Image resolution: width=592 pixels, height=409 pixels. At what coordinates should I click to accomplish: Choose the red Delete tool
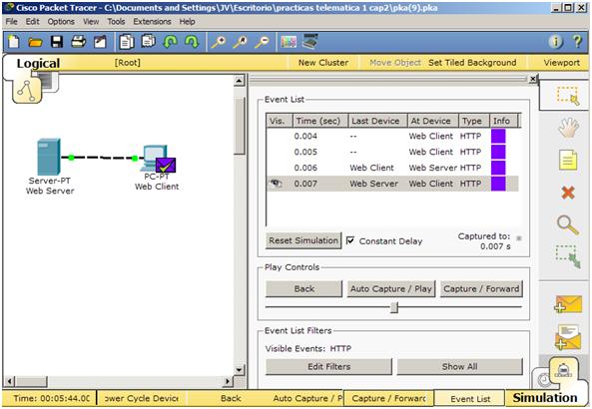point(568,193)
